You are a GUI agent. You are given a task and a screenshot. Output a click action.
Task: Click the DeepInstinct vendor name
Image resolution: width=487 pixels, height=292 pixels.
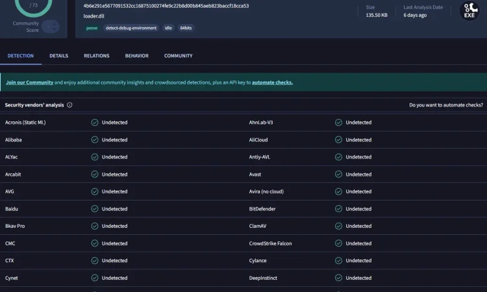click(263, 278)
